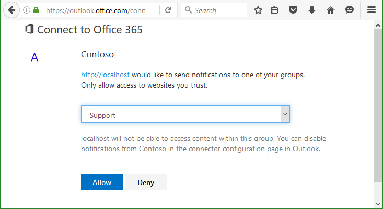The width and height of the screenshot is (383, 209).
Task: Expand the Support group dropdown
Action: 180,115
